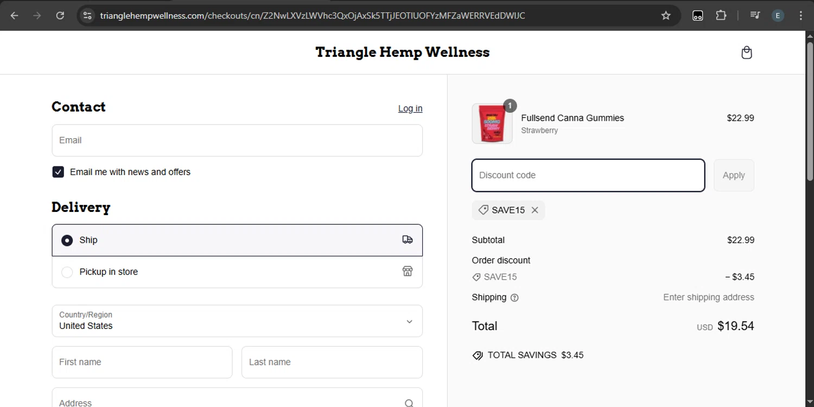Viewport: 814px width, 407px height.
Task: Uncheck Email me with news and offers
Action: click(58, 172)
